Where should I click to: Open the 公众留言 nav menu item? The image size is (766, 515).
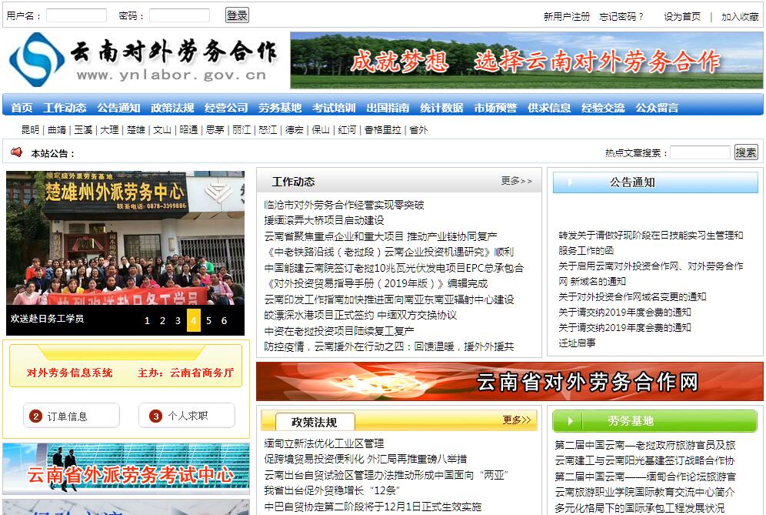(x=657, y=108)
